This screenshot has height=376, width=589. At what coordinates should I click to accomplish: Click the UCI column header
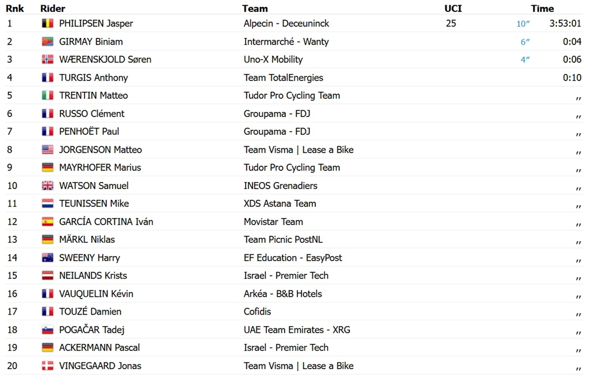[x=453, y=8]
